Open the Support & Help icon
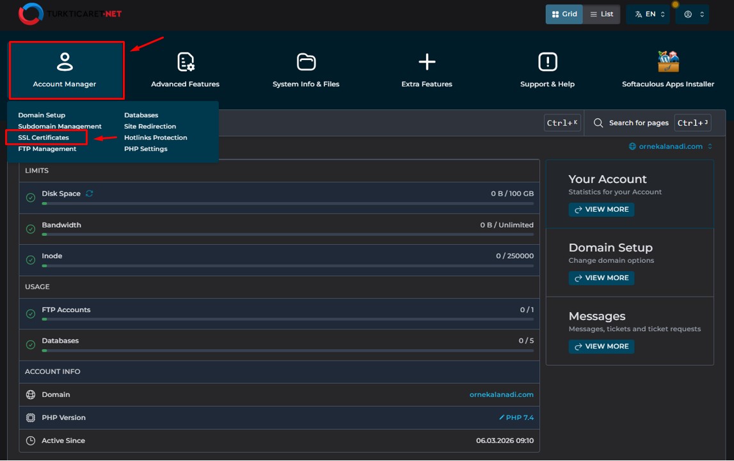 pos(547,63)
